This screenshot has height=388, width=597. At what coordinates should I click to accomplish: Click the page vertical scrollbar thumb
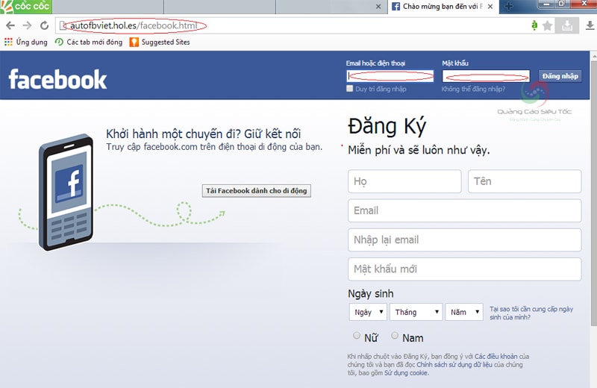[x=593, y=193]
